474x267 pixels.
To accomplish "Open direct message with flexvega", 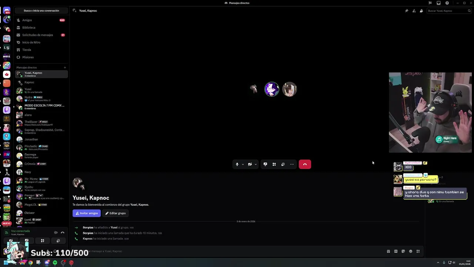I will point(41,156).
